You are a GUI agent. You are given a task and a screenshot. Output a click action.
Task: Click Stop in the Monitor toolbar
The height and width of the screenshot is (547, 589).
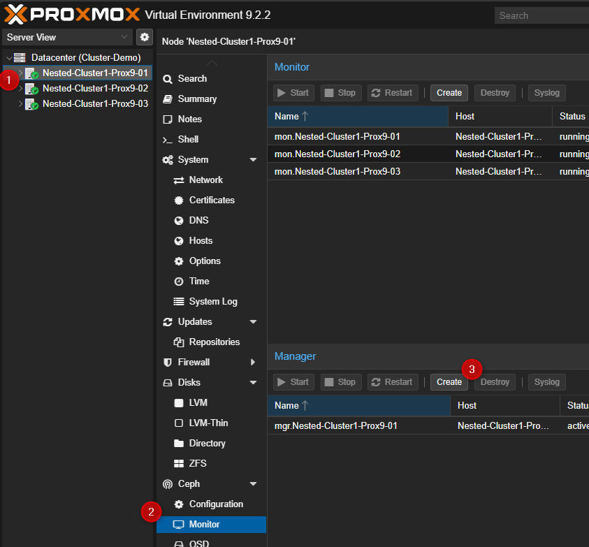pyautogui.click(x=341, y=93)
